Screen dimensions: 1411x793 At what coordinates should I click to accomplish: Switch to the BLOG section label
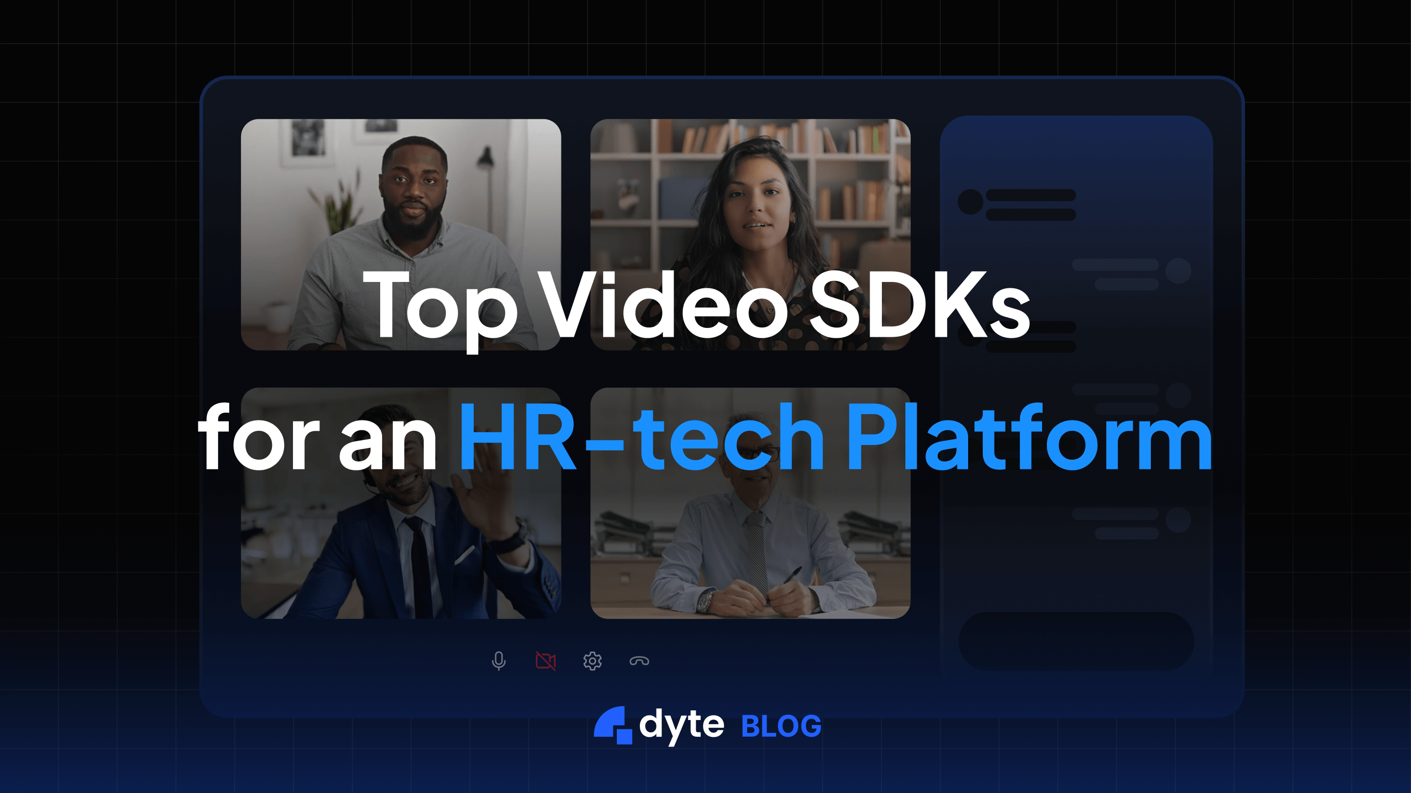(x=778, y=723)
